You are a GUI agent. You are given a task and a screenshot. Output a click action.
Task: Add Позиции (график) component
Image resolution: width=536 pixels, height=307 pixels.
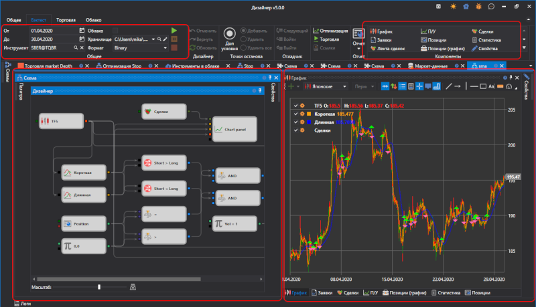click(443, 48)
